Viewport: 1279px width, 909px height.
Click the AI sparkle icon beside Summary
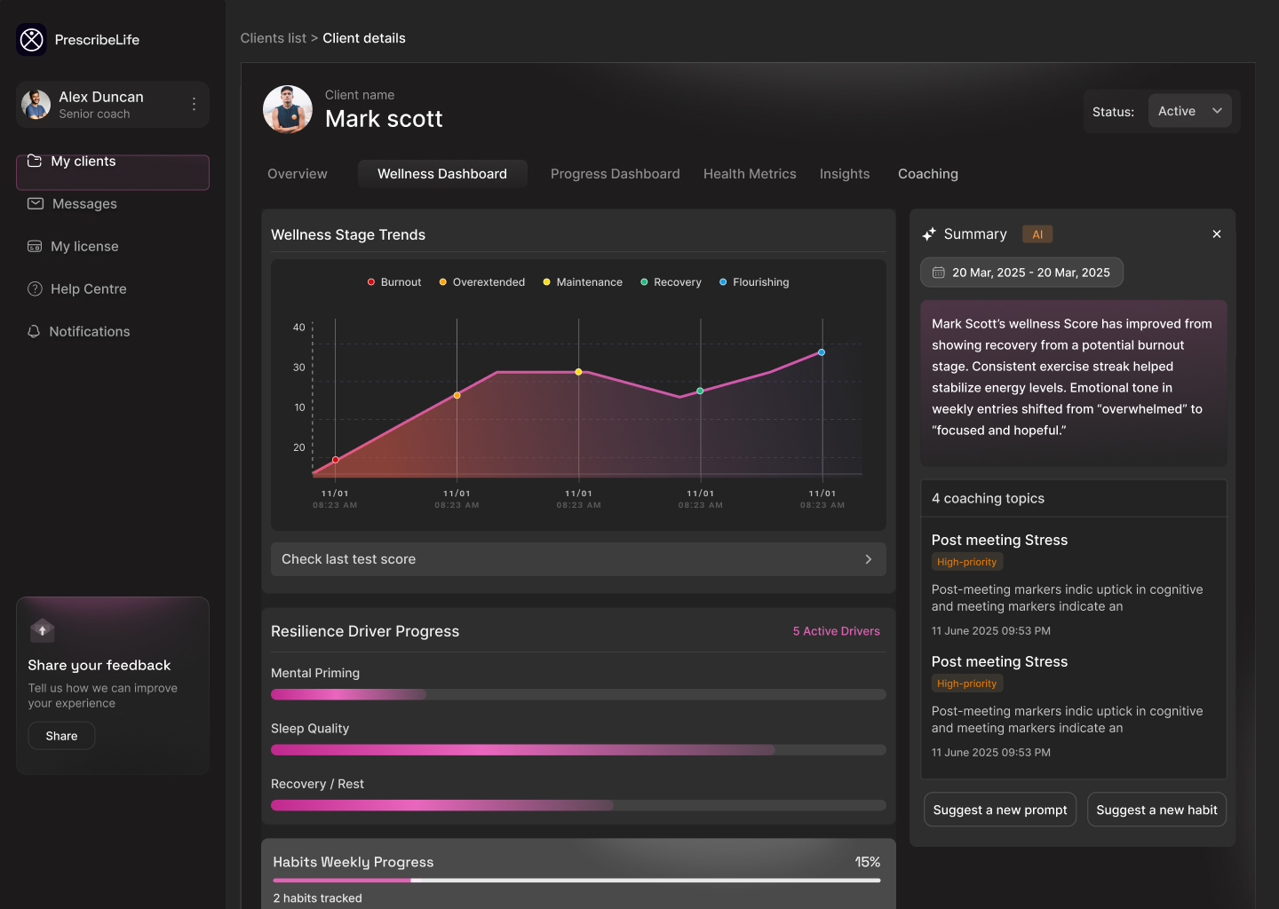(x=928, y=233)
